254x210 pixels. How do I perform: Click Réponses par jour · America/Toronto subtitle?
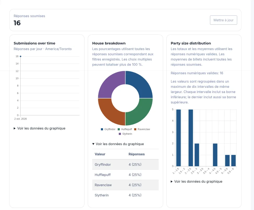pos(43,49)
